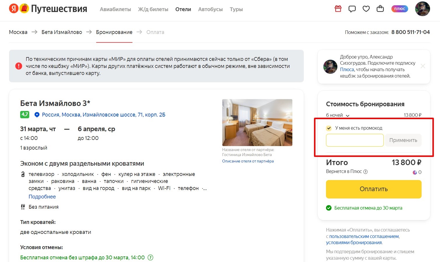Open the Отели section
The width and height of the screenshot is (440, 262).
tap(183, 9)
